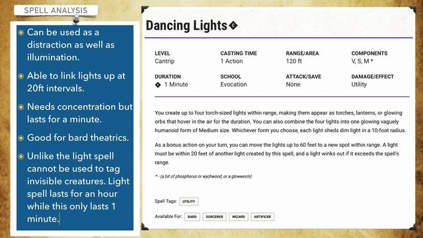Click bullet 'Can be used as a distraction'
Screen dimensions: 423x238
point(71,45)
